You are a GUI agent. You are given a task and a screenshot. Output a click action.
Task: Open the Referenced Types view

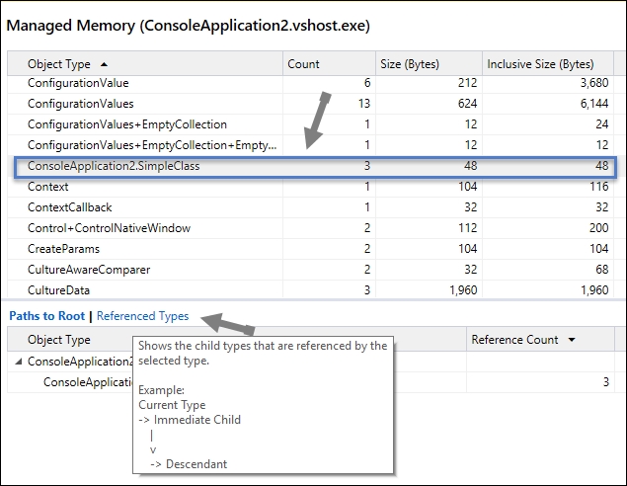143,316
